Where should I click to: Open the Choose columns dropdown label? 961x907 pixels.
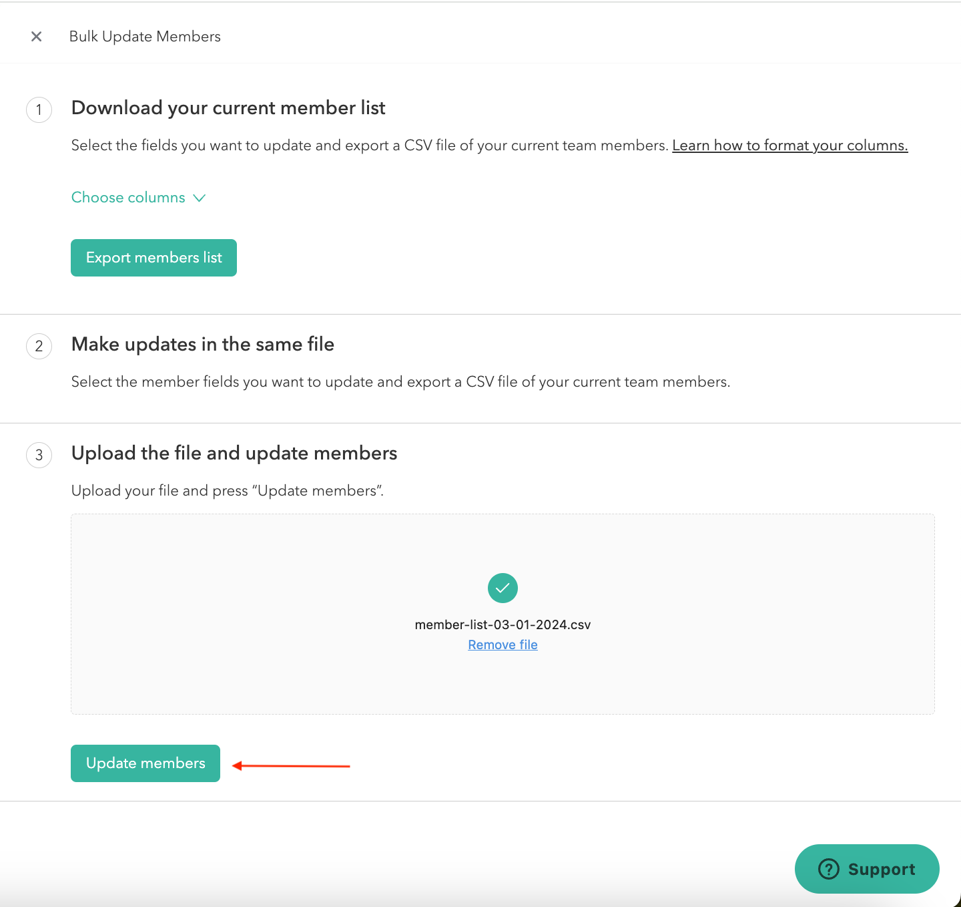[x=128, y=198]
